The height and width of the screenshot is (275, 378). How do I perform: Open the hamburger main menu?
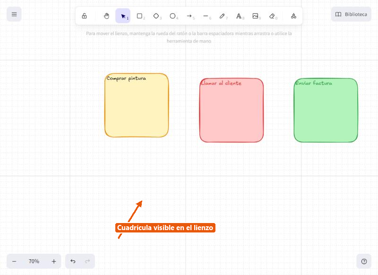coord(14,14)
